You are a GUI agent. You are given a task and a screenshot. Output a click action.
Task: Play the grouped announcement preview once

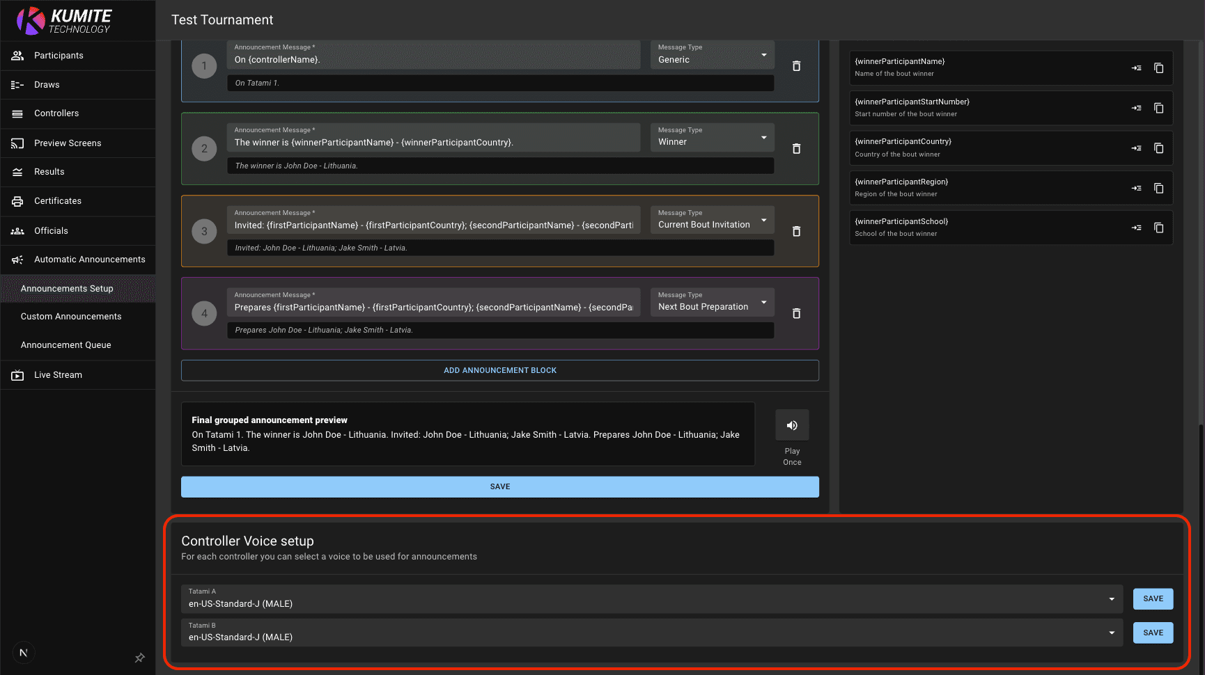coord(792,425)
